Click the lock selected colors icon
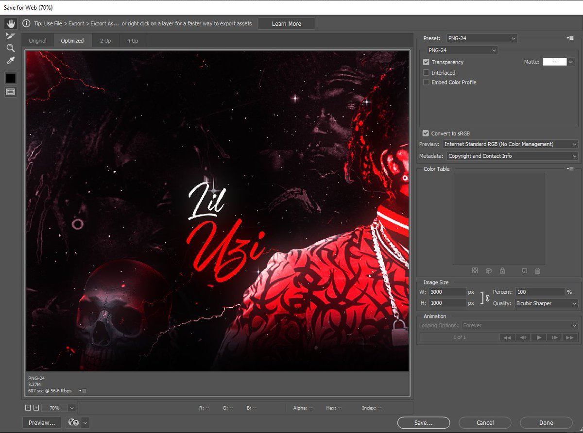 [x=502, y=271]
